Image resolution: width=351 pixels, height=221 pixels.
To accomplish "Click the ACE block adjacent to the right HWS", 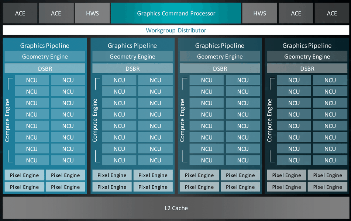I will 296,13.
